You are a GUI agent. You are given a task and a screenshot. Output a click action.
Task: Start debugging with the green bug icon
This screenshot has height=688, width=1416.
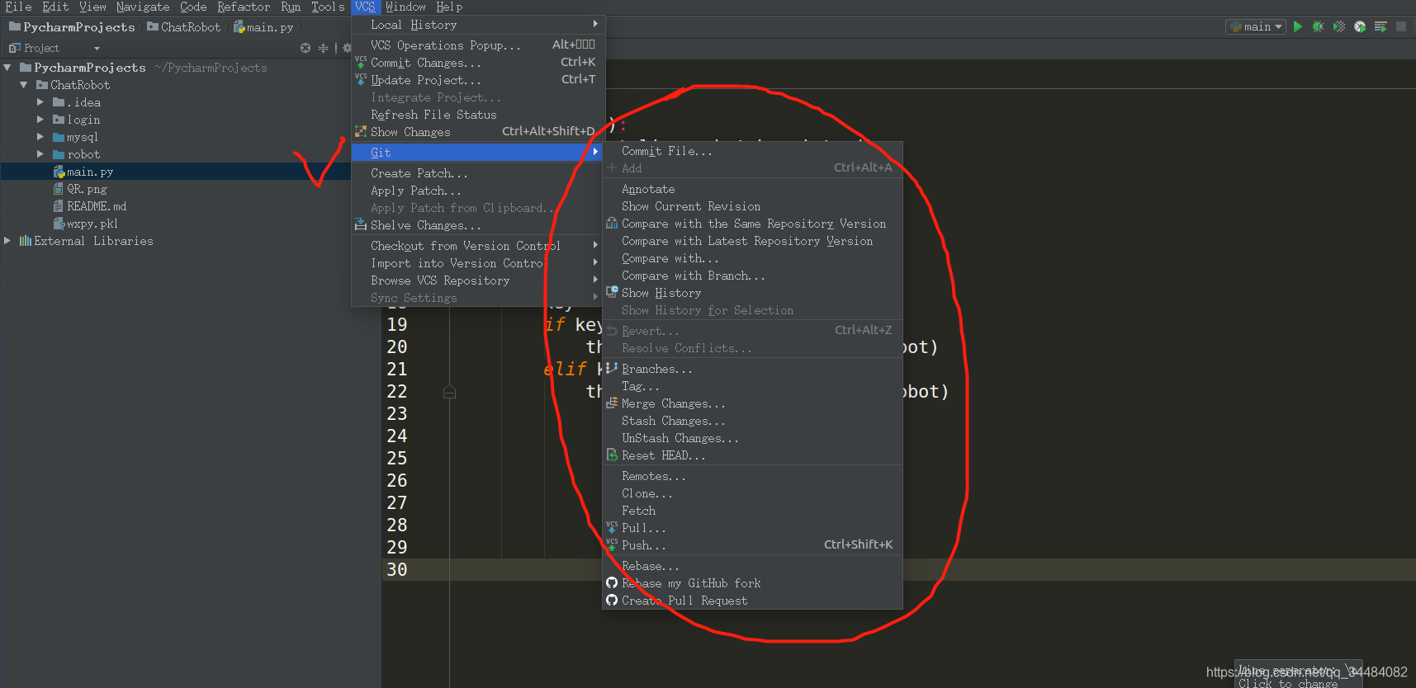click(1319, 26)
